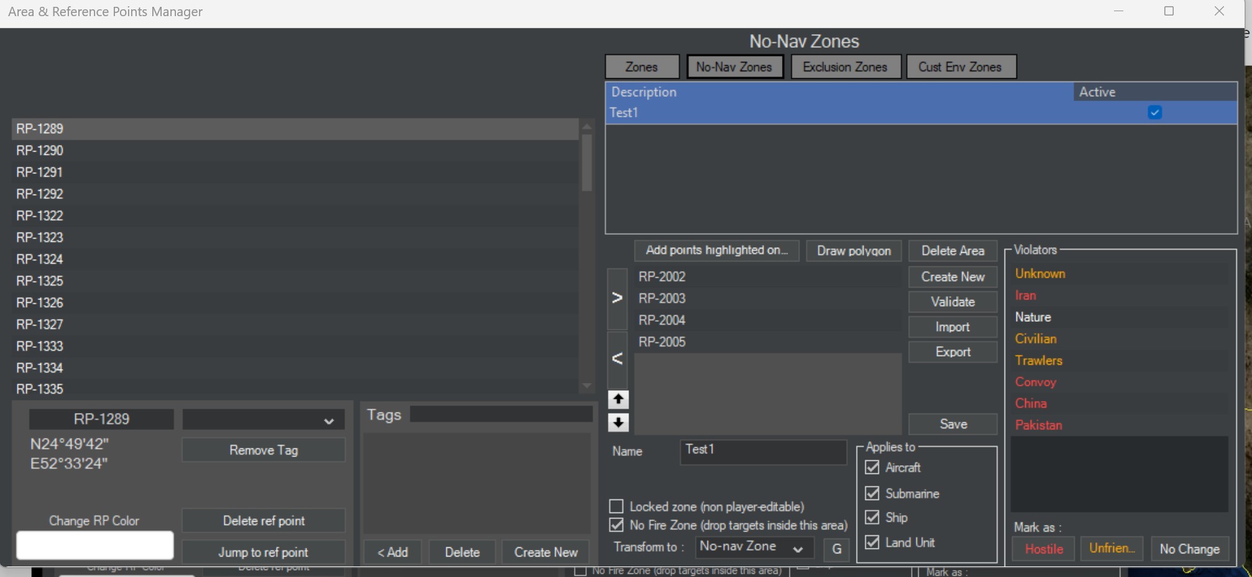Viewport: 1252px width, 577px height.
Task: Click the zone Name input field
Action: tap(763, 452)
